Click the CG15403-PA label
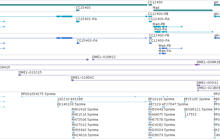 [x=87, y=41]
